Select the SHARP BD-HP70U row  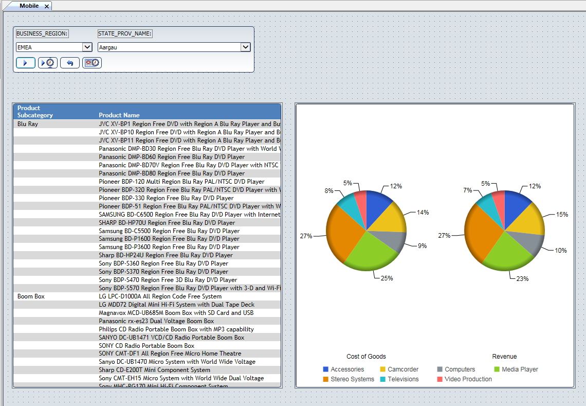[147, 223]
